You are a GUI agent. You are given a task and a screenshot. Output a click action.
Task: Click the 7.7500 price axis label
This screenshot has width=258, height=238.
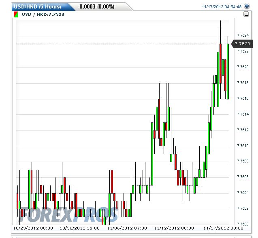pyautogui.click(x=243, y=224)
